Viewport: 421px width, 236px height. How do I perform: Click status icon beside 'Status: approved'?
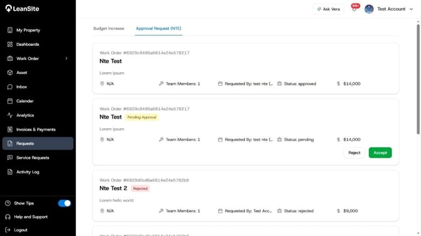click(x=280, y=83)
